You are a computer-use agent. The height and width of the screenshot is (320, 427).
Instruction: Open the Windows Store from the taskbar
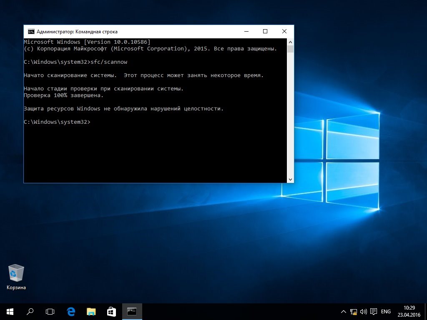pos(111,312)
